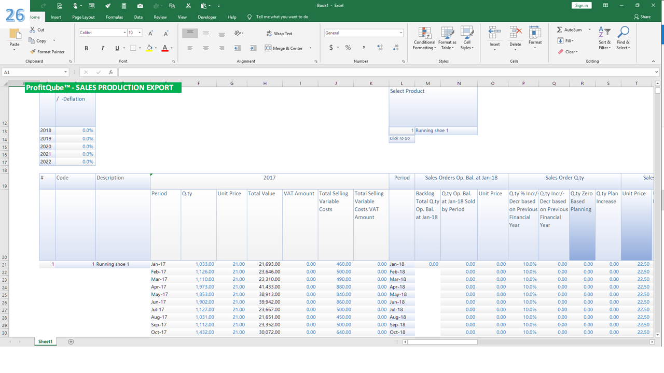Select the Sheet1 worksheet tab
664x373 pixels.
point(45,342)
